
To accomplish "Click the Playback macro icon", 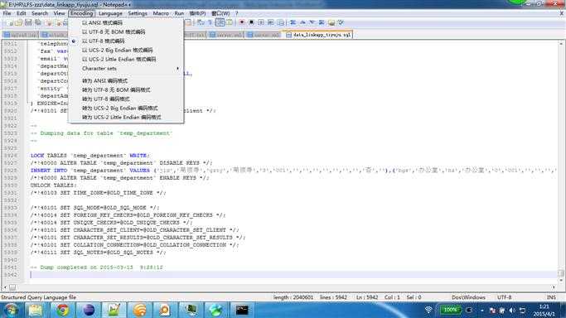I will tap(260, 22).
